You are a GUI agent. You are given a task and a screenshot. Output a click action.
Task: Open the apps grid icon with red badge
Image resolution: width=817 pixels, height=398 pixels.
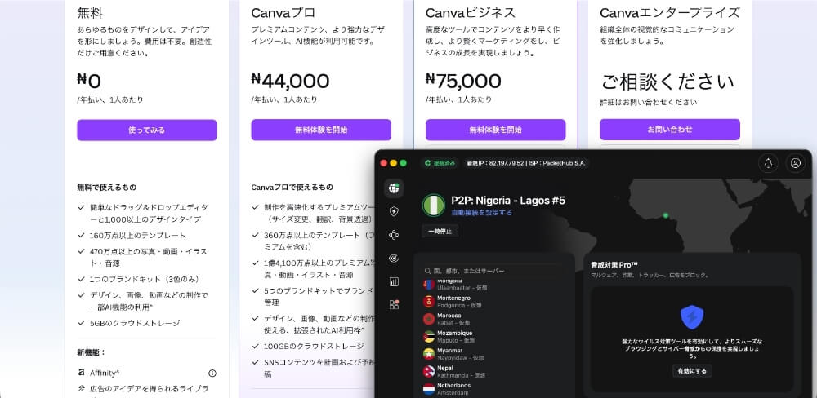click(394, 305)
